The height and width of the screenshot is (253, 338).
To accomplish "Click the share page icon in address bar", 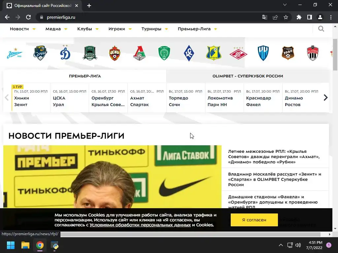I will pos(275,17).
